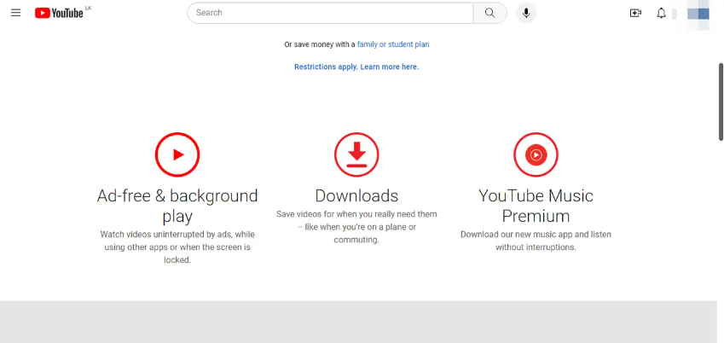Viewport: 724px width, 343px height.
Task: Click the Ad-free play circle icon
Action: pyautogui.click(x=177, y=154)
